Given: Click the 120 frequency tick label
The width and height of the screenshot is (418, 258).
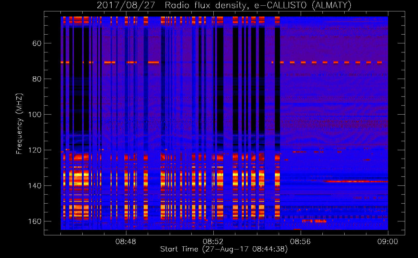Looking at the screenshot, I should click(x=35, y=150).
